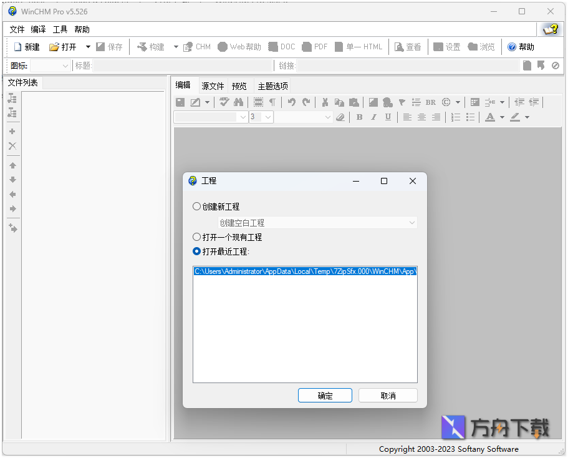Click the 确定 button in the dialog
The image size is (568, 458).
pos(325,395)
